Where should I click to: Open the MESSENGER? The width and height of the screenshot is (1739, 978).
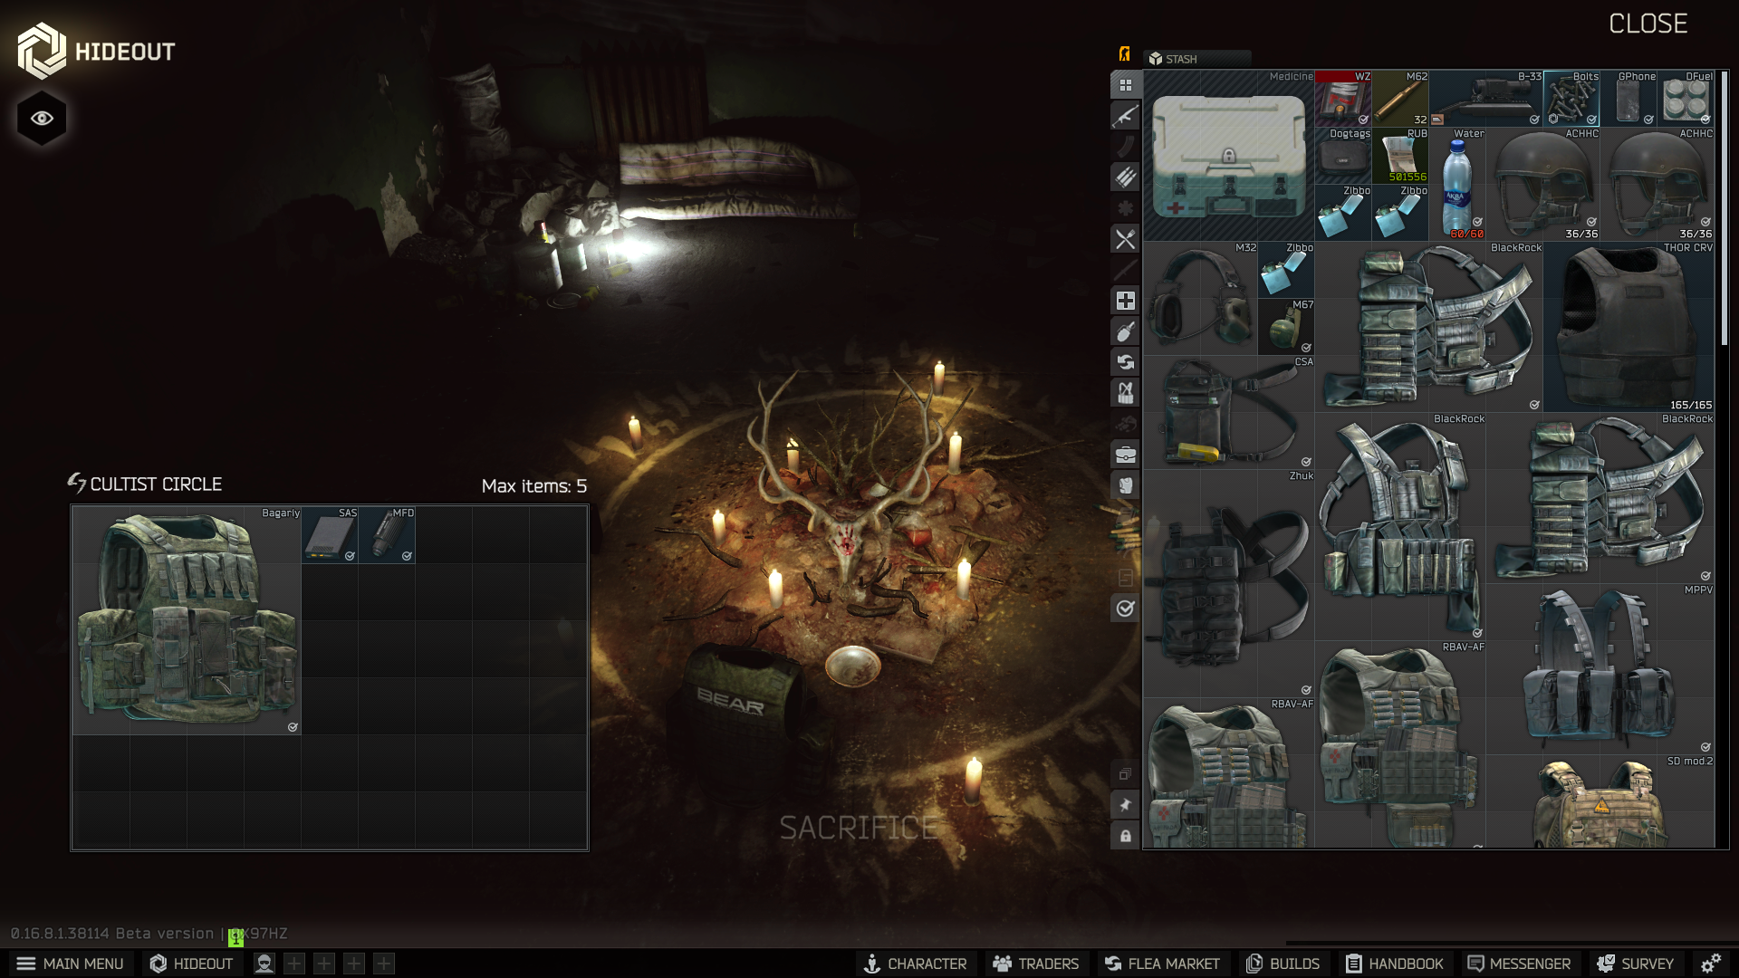pyautogui.click(x=1519, y=964)
